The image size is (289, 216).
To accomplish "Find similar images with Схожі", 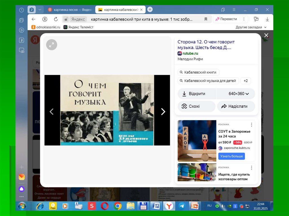I will (x=196, y=106).
